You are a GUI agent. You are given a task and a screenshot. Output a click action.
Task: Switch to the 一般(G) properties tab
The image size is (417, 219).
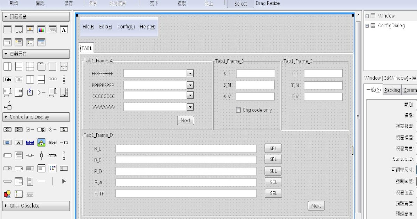click(374, 90)
